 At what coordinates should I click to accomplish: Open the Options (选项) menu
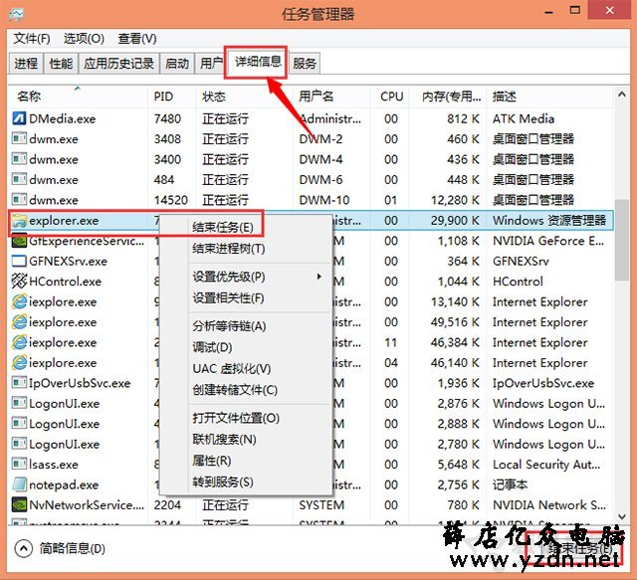pos(84,39)
